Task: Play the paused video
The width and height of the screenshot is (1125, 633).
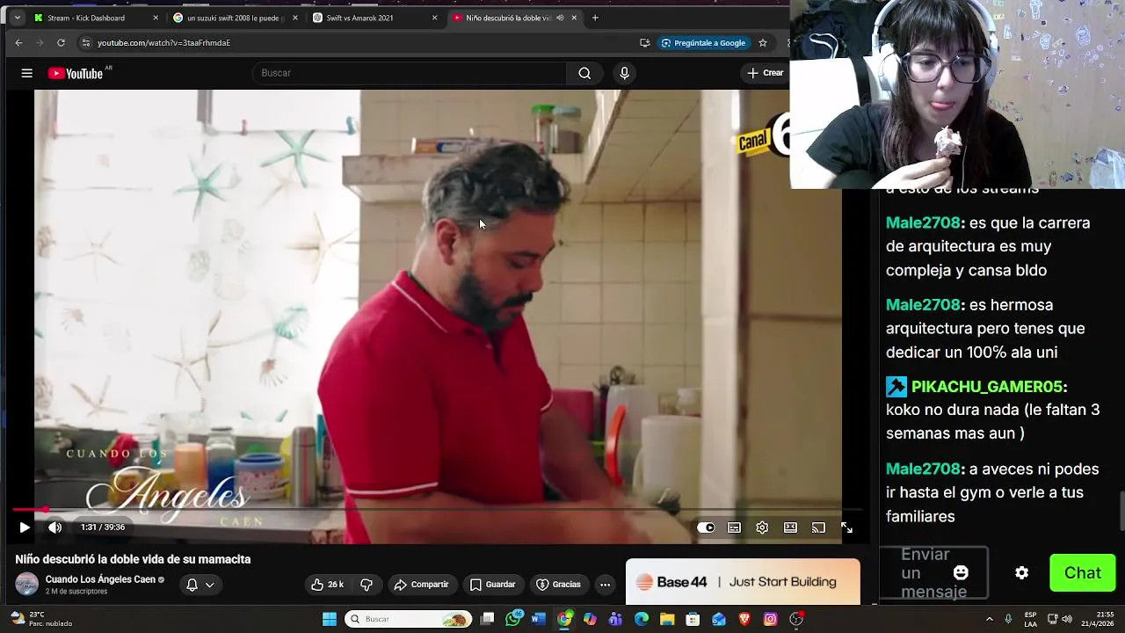Action: [25, 527]
